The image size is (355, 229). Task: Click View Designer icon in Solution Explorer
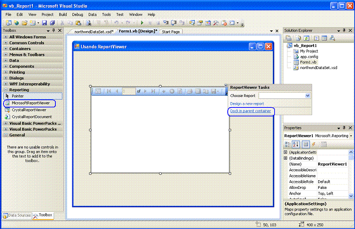(x=324, y=38)
